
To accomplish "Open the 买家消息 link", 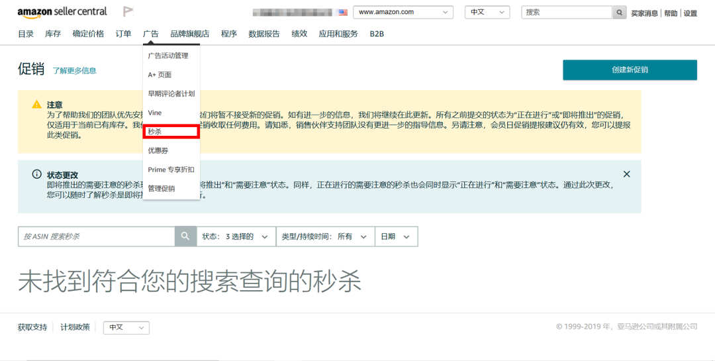I will 644,13.
